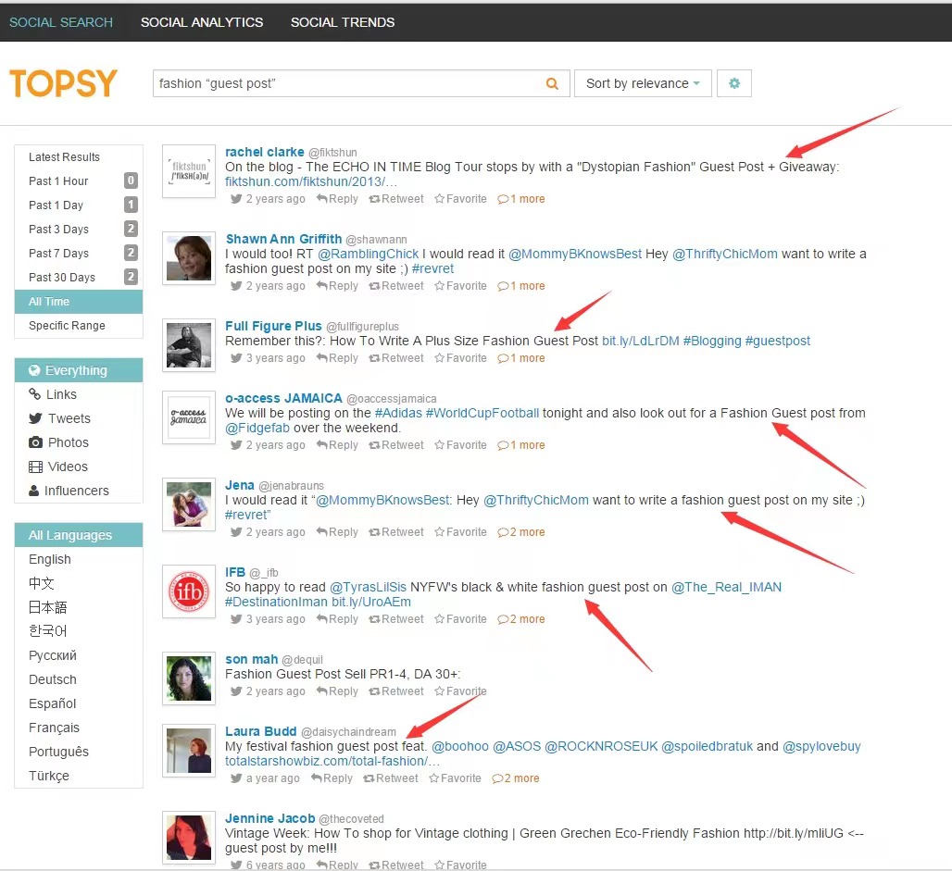Filter results to Past 1 Day
This screenshot has height=871, width=952.
[x=79, y=205]
